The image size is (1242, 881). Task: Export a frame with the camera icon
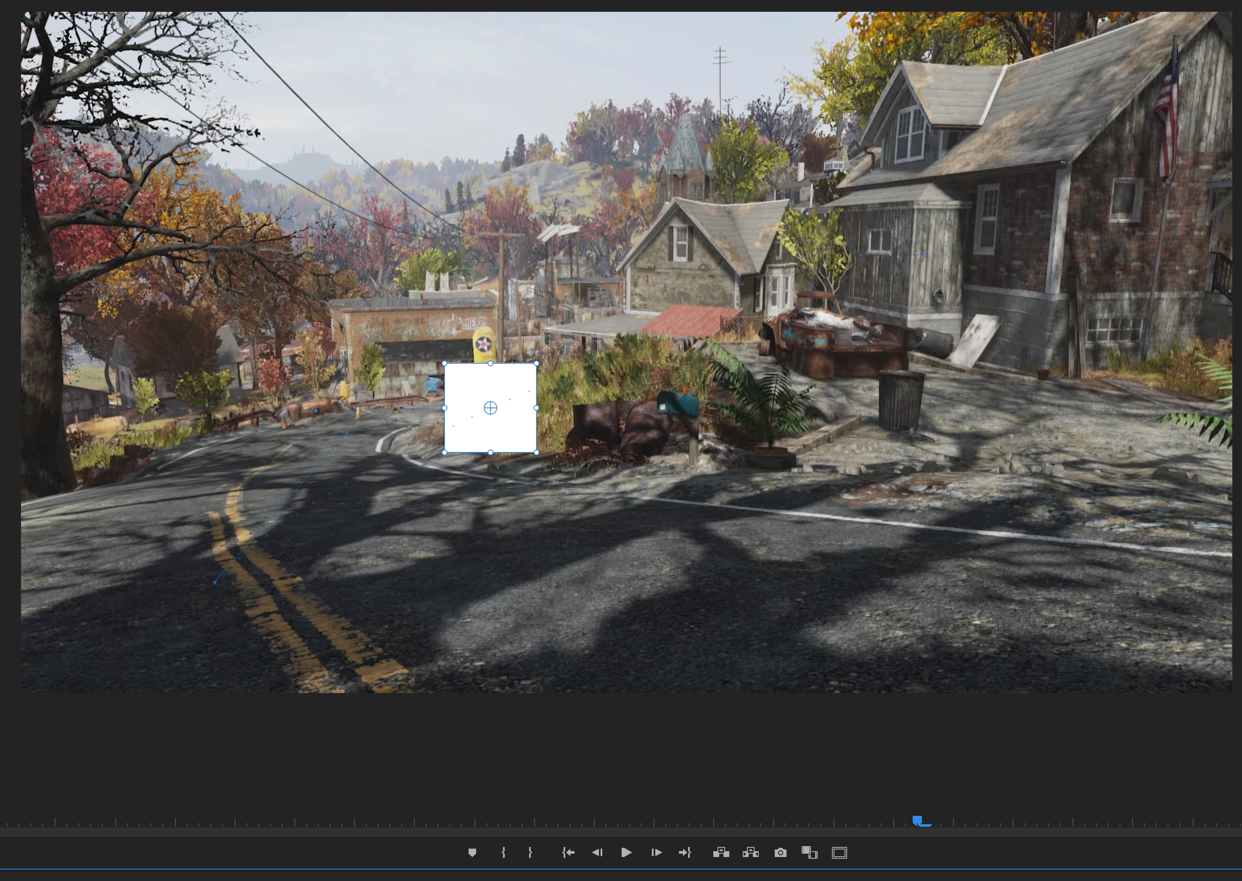tap(780, 852)
